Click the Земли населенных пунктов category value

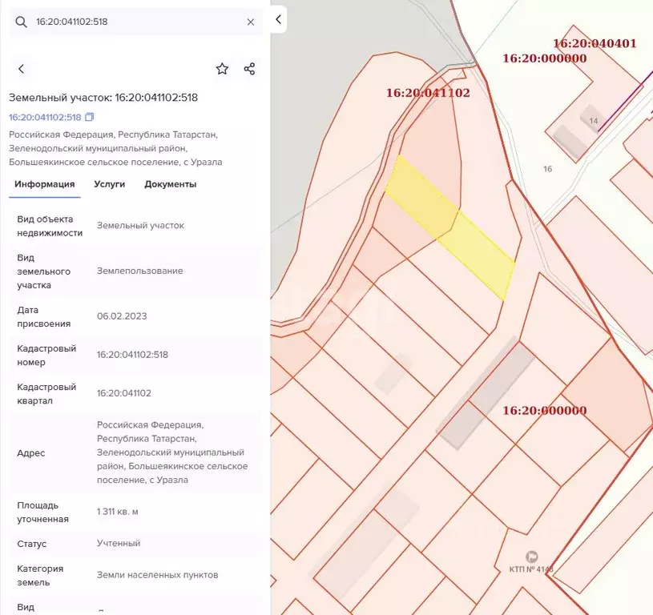pyautogui.click(x=157, y=575)
